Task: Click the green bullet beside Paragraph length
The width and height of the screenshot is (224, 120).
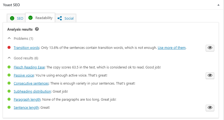Action: (9, 99)
